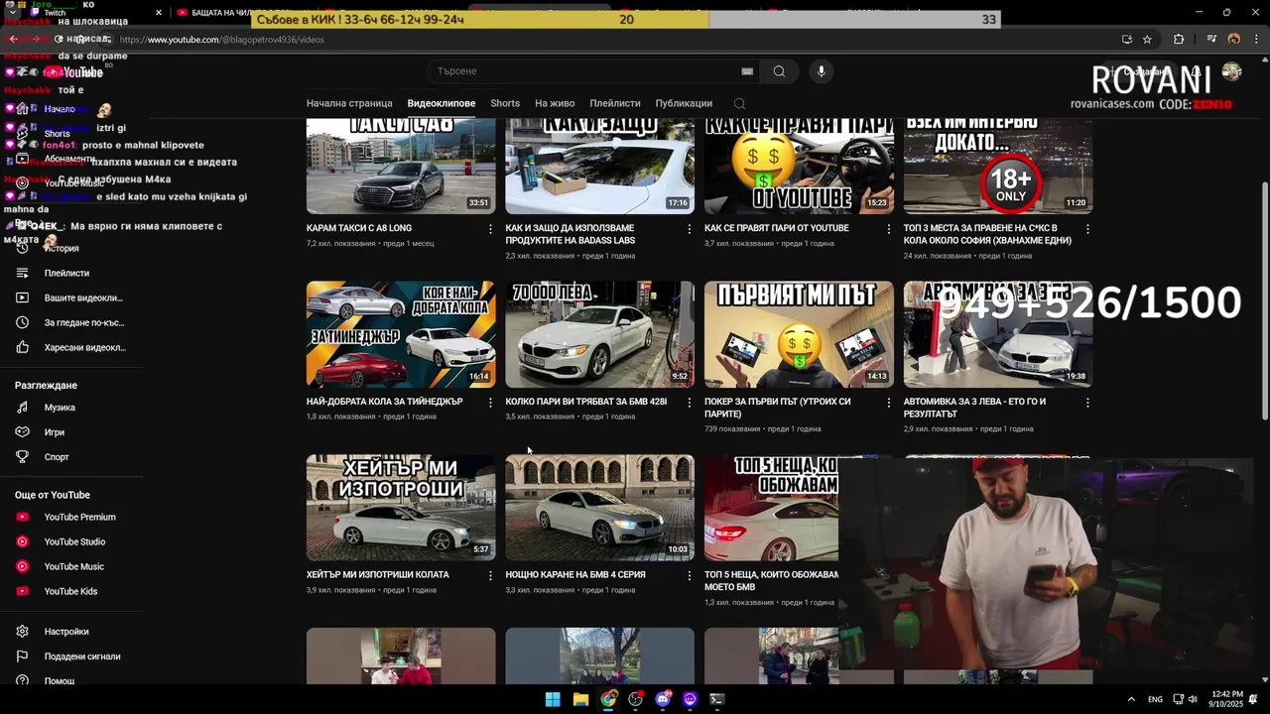This screenshot has height=714, width=1270.
Task: Open options for КАК И ЗАЩО ДА ИЗПОЛЗВАМЕ video
Action: [x=690, y=229]
